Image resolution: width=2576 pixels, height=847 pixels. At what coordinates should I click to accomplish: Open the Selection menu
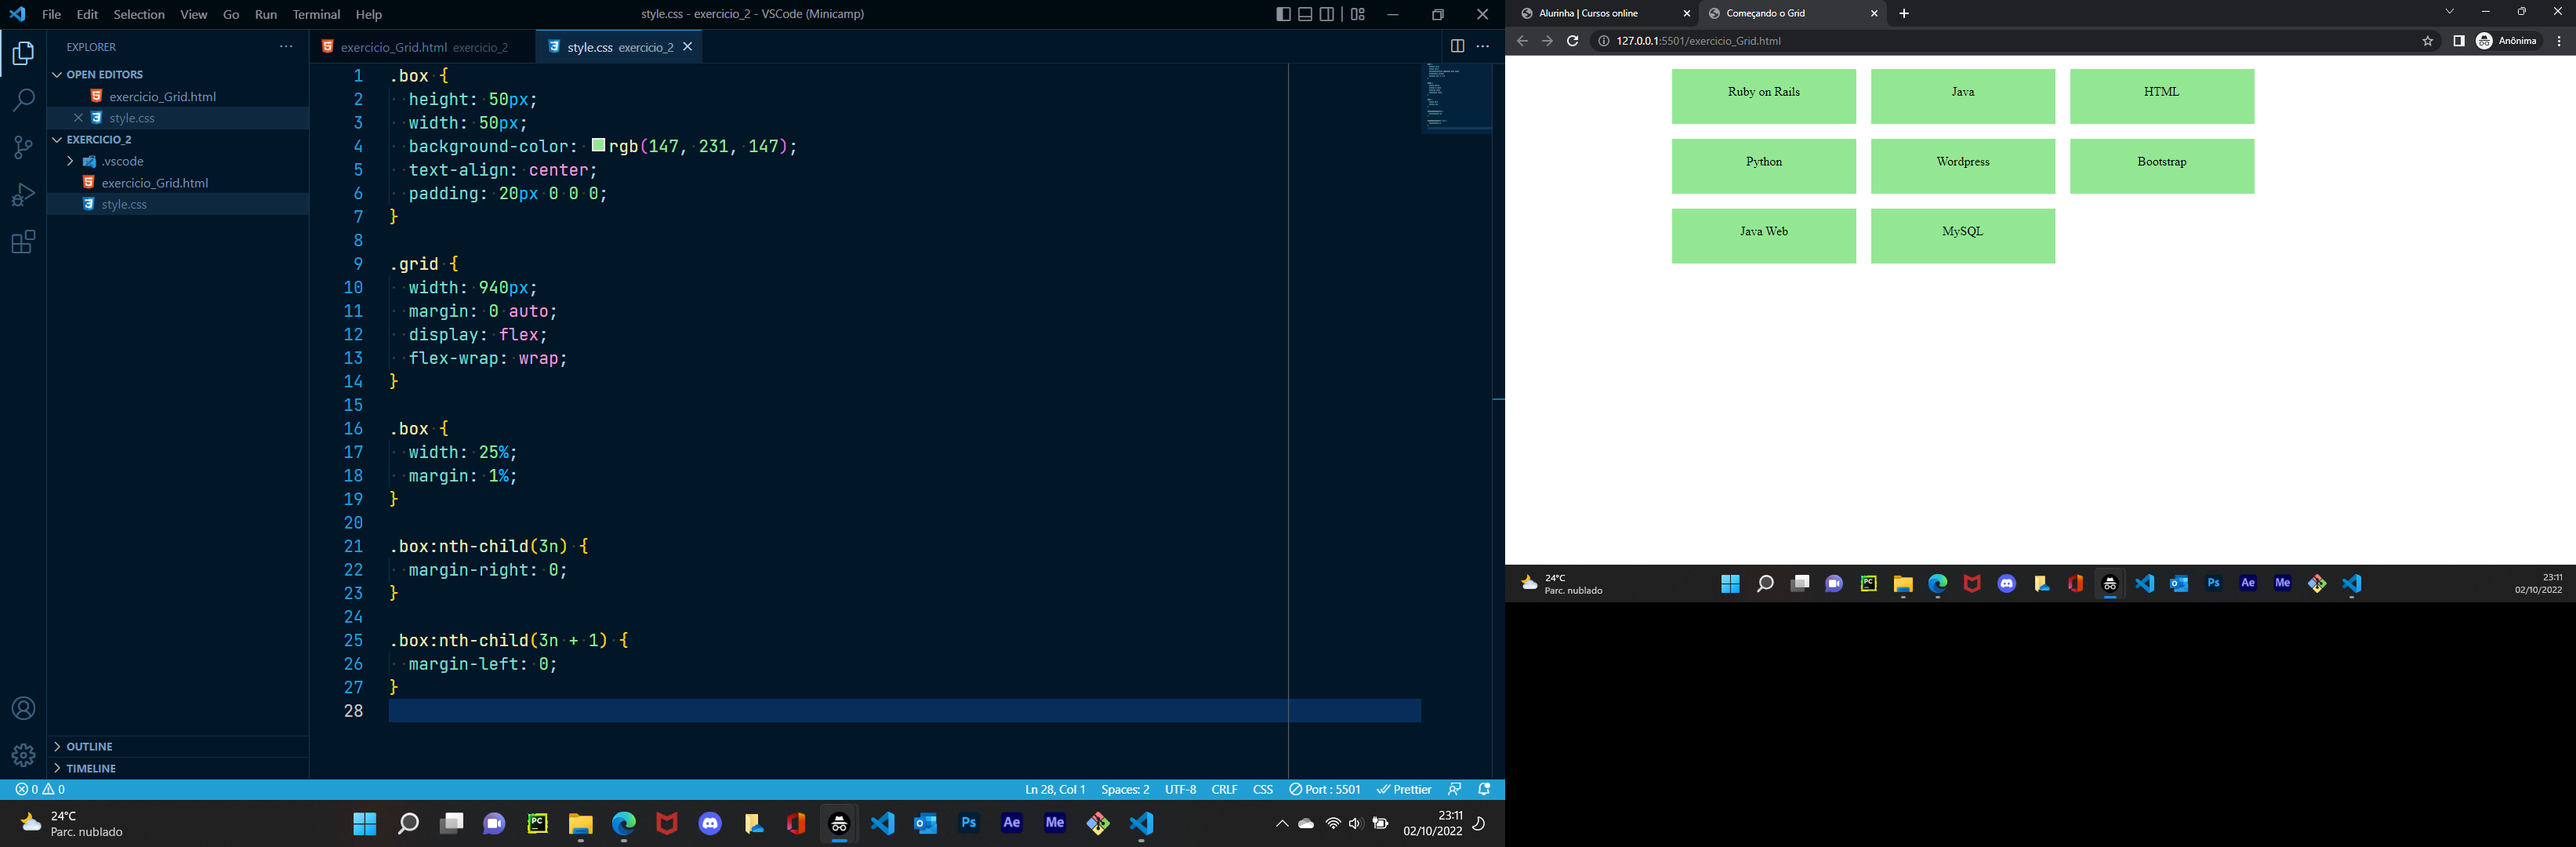(x=139, y=14)
